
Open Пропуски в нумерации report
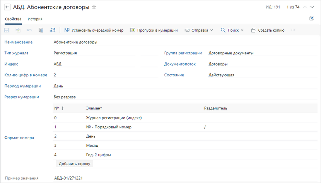[x=154, y=30]
